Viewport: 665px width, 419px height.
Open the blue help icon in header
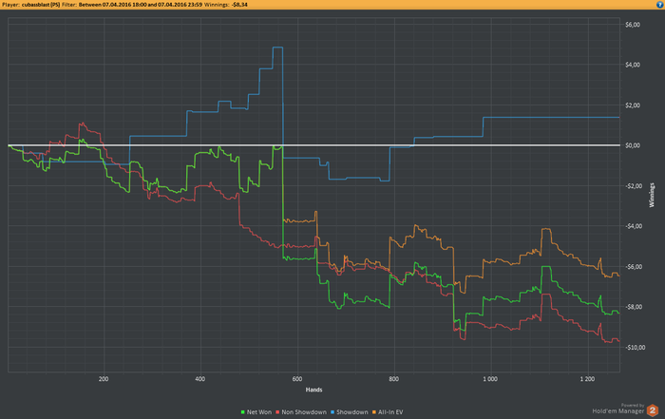coord(659,4)
